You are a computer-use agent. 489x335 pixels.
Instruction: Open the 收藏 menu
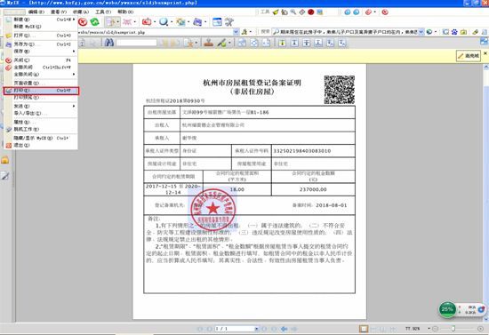(81, 12)
